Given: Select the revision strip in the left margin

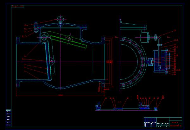Looking at the screenshot, I should tap(9, 118).
